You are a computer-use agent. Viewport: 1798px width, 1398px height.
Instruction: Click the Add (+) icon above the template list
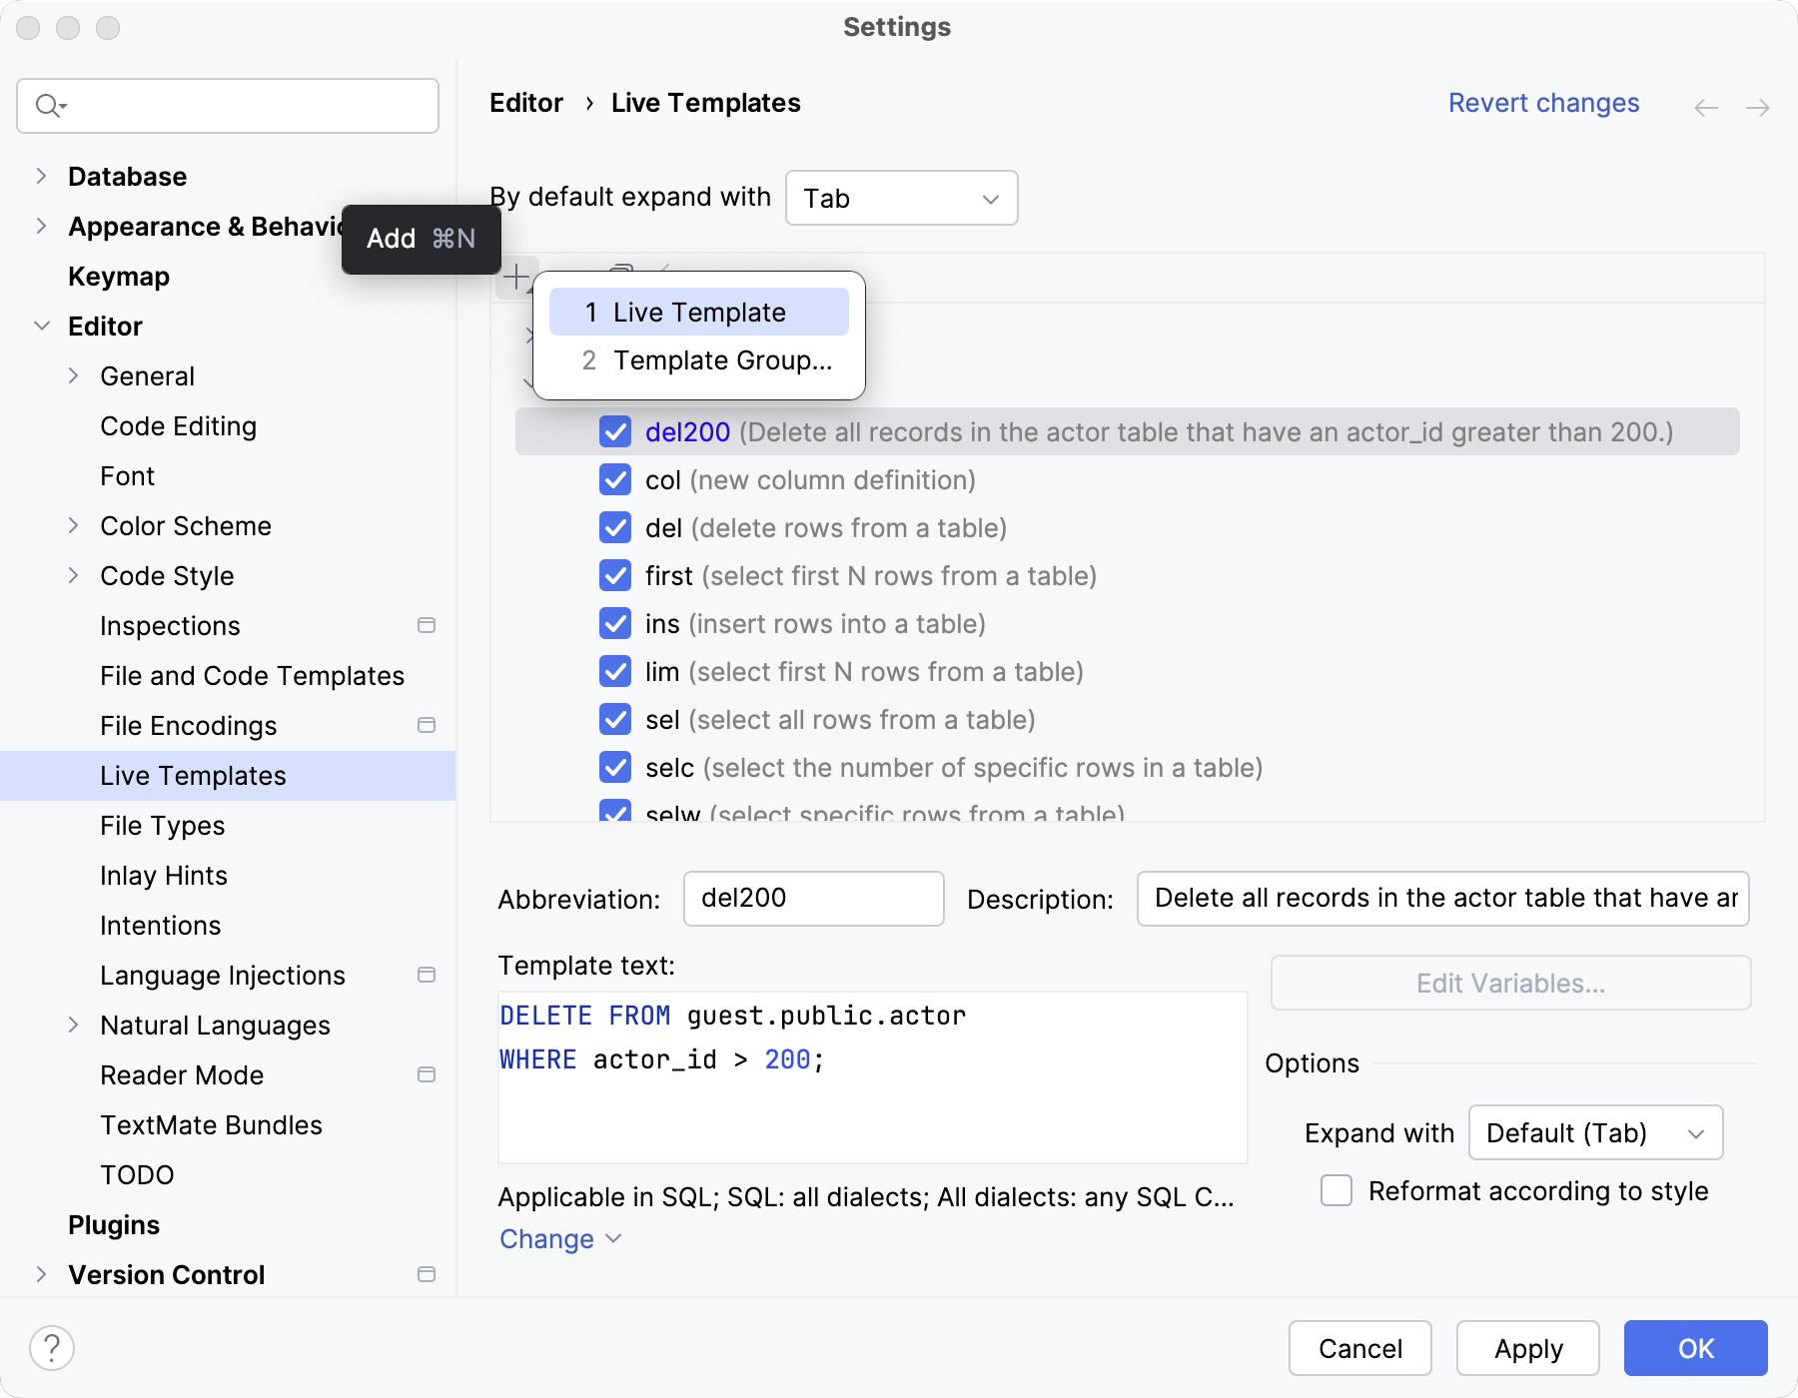click(x=516, y=277)
